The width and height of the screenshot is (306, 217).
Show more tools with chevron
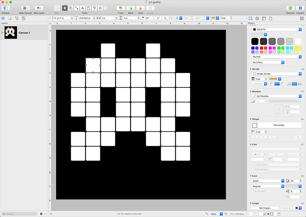(106, 8)
